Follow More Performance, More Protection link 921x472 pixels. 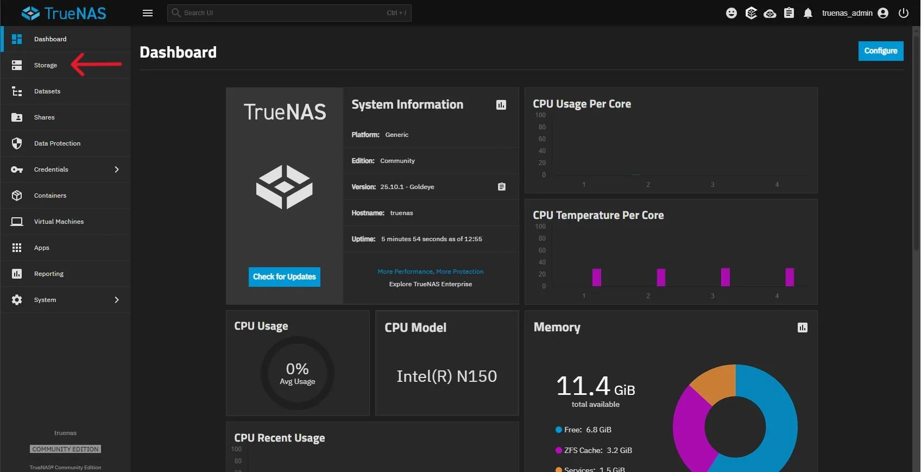click(431, 272)
